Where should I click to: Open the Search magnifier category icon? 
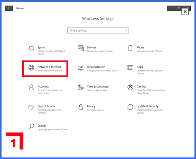pos(31,126)
